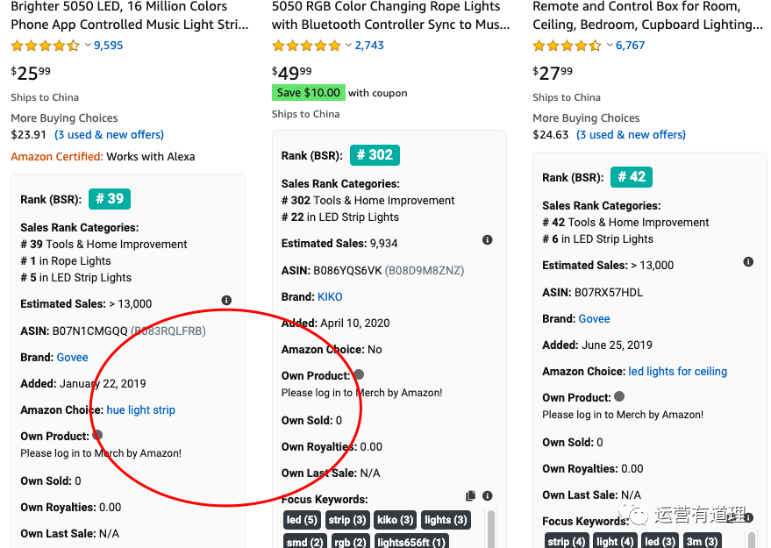Click info icon next to Estimated Sales 9,934
Image resolution: width=771 pixels, height=548 pixels.
[488, 240]
